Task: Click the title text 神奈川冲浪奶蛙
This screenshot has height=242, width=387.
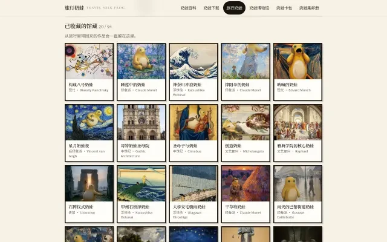Action: [x=187, y=85]
